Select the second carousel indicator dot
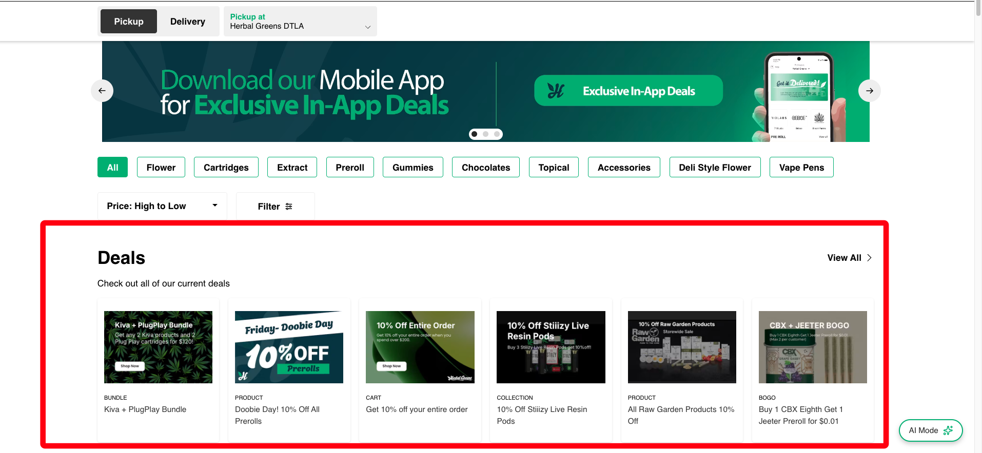This screenshot has width=982, height=453. click(x=486, y=134)
